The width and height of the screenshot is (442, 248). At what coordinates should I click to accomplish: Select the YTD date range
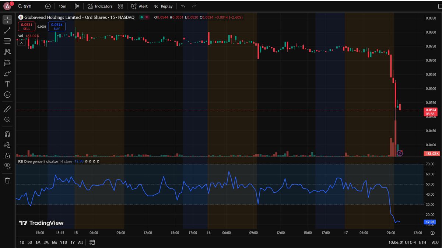click(63, 242)
